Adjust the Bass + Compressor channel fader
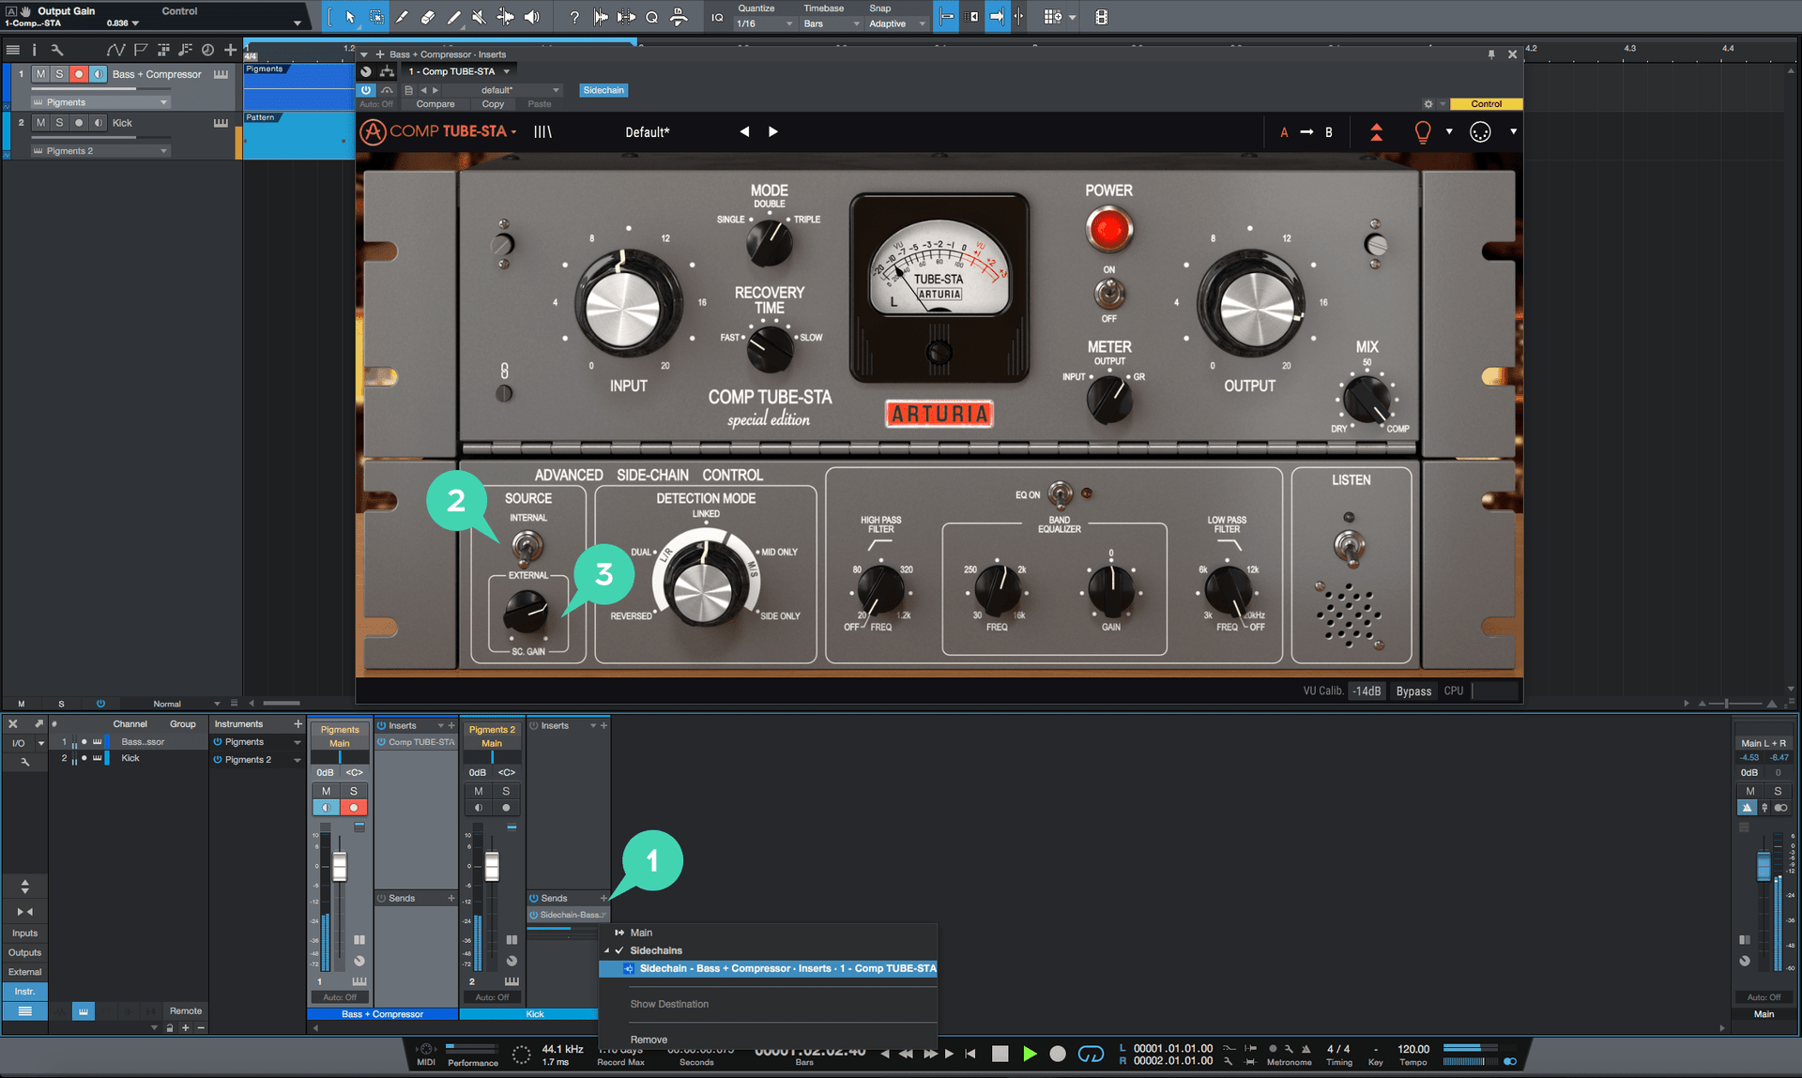This screenshot has height=1078, width=1802. point(339,866)
